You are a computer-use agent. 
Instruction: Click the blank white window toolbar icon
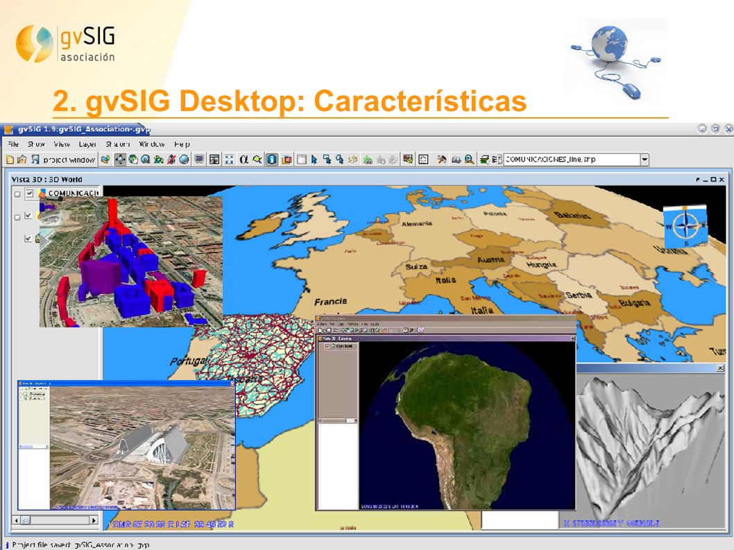(x=302, y=160)
